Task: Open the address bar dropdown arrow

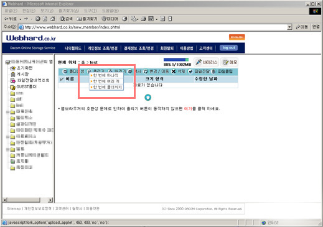Action: (x=289, y=27)
